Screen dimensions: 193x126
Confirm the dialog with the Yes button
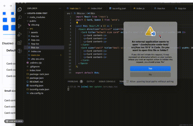150,69
